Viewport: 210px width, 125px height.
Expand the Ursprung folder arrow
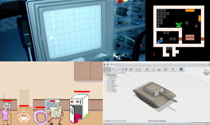click(x=106, y=80)
